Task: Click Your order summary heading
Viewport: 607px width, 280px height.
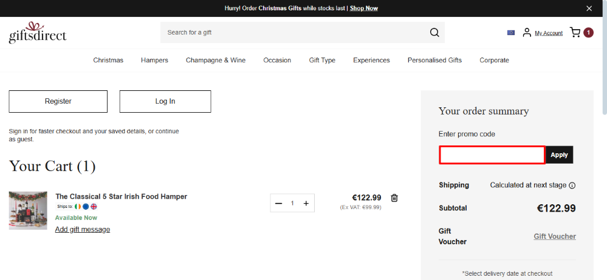Action: pyautogui.click(x=484, y=112)
